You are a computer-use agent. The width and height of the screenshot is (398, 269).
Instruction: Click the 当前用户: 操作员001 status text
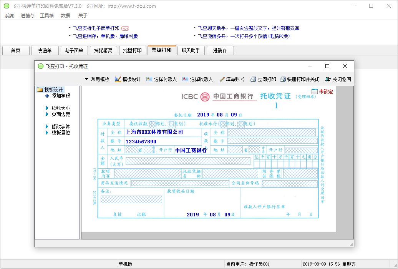[x=248, y=264]
